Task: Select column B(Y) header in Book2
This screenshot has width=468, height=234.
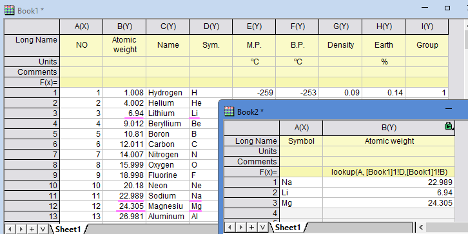Action: click(x=389, y=128)
